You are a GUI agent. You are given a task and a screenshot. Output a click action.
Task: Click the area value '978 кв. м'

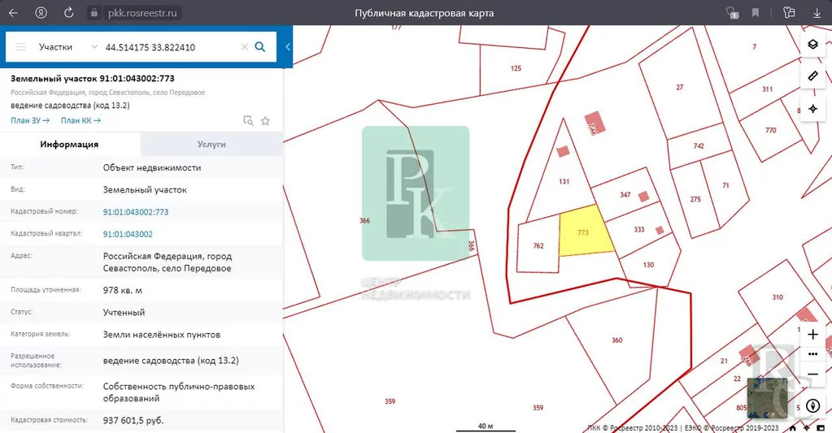coord(123,291)
